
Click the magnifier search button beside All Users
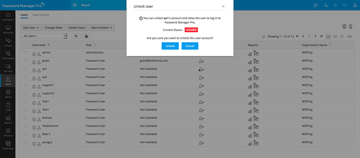(76, 36)
